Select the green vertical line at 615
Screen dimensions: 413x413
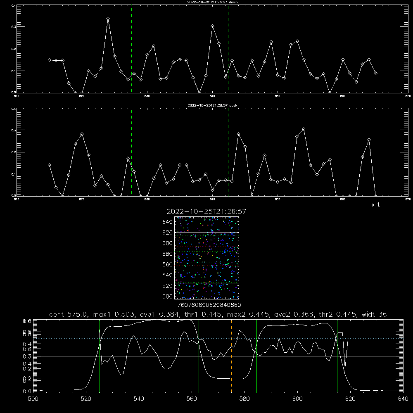(337, 356)
